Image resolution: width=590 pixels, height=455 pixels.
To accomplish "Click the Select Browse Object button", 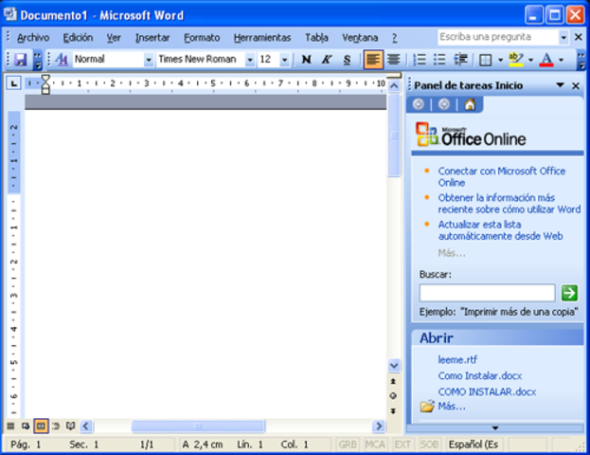I will point(393,396).
